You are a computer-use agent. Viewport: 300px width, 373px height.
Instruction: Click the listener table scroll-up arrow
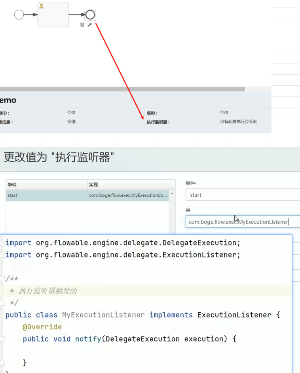pos(172,193)
